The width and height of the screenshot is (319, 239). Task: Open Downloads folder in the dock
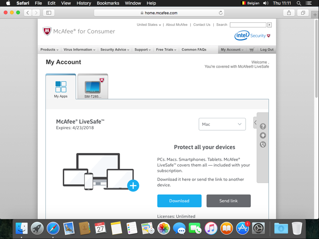coord(281,228)
